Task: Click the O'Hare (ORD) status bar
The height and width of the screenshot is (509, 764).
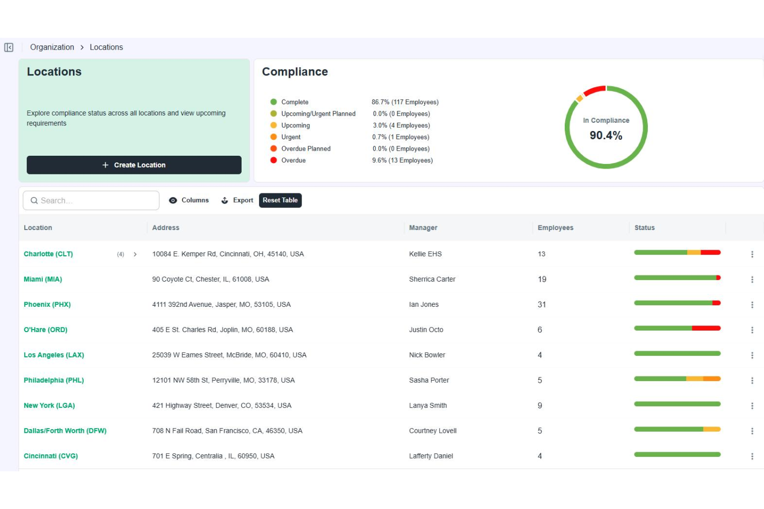Action: 677,328
